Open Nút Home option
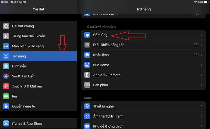This screenshot has width=210, height=129. [x=143, y=65]
